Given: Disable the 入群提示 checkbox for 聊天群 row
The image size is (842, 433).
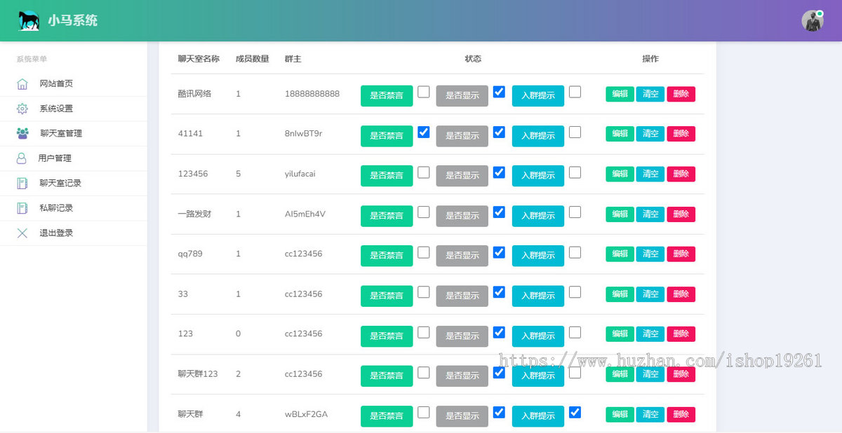Looking at the screenshot, I should click(575, 412).
